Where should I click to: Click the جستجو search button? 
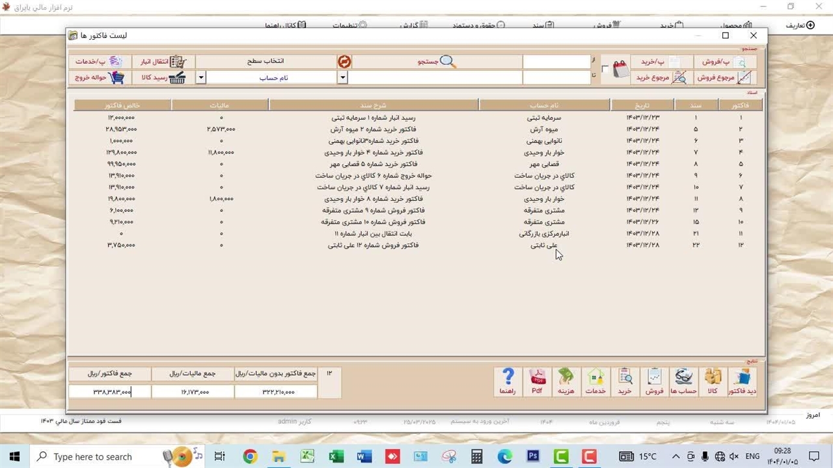coord(437,62)
